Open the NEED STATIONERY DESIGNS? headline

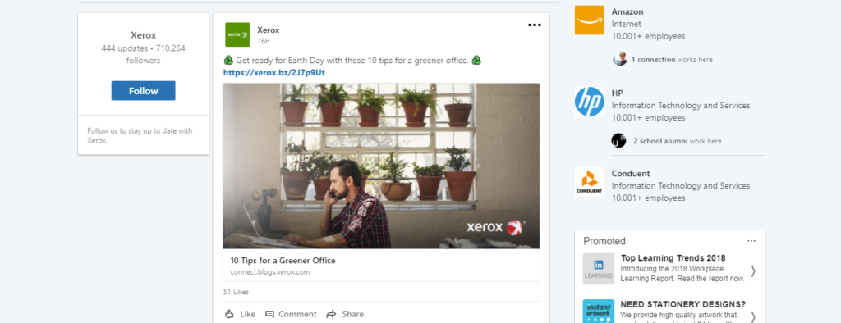682,303
